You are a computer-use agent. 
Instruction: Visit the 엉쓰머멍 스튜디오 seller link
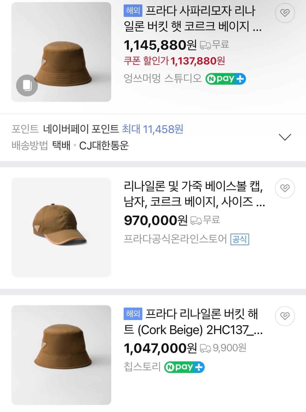click(x=163, y=79)
